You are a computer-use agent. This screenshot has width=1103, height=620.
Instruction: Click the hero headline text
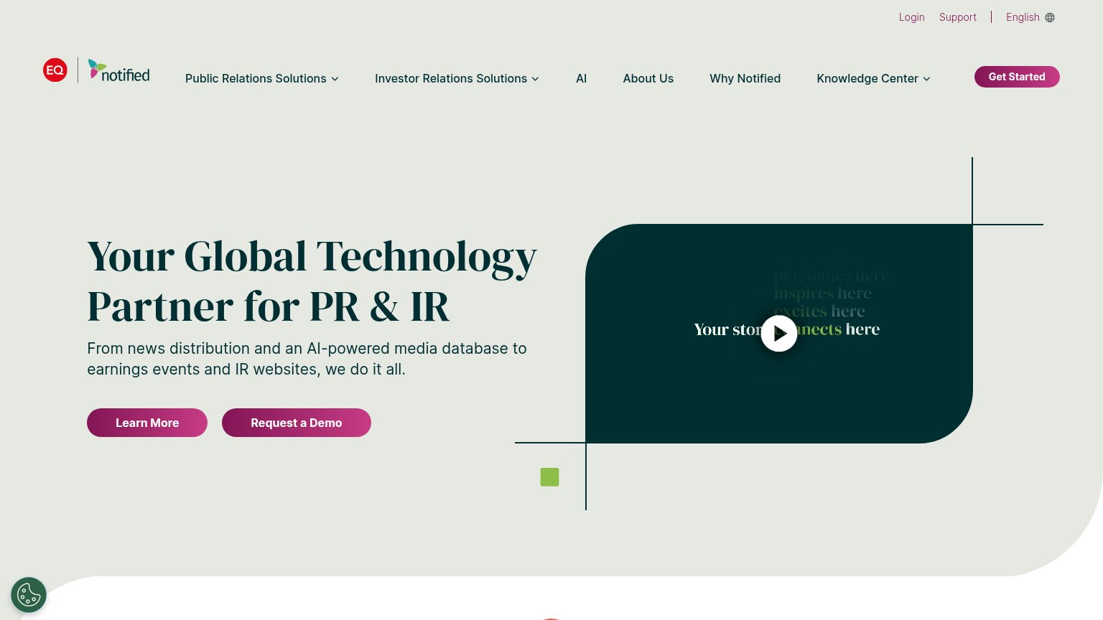pos(312,281)
